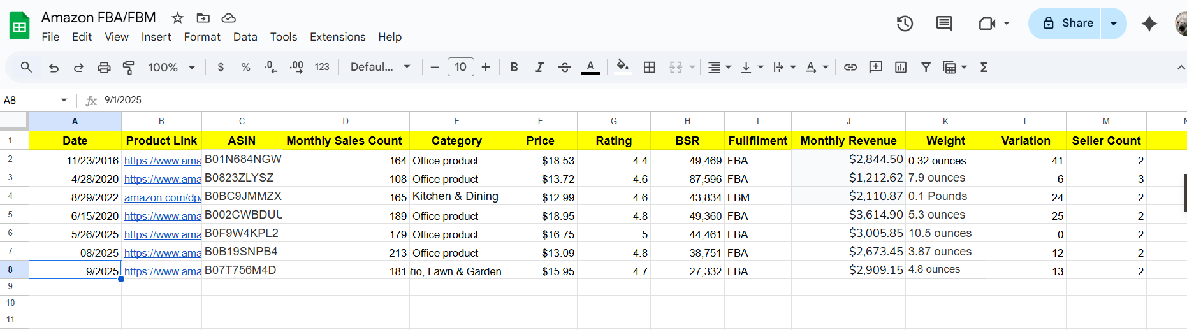The image size is (1187, 330).
Task: Expand the zoom 100% dropdown
Action: [x=172, y=68]
